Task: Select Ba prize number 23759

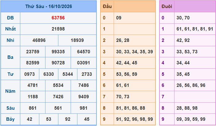Action: [x=33, y=52]
